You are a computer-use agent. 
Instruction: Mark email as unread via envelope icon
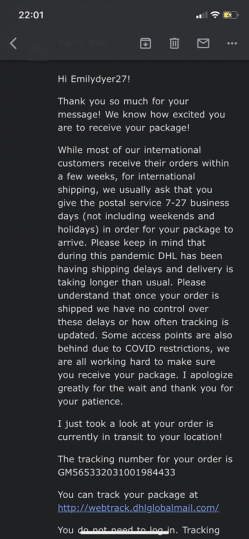[x=203, y=43]
